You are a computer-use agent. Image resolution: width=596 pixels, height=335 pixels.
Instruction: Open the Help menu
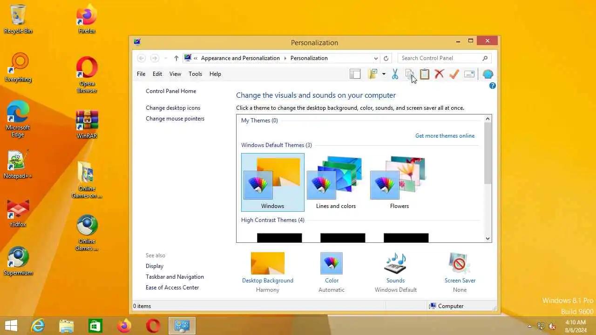click(x=215, y=74)
